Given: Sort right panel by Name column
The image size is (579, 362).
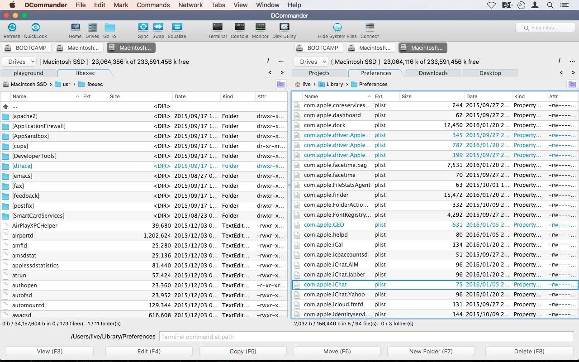Looking at the screenshot, I should (x=337, y=96).
